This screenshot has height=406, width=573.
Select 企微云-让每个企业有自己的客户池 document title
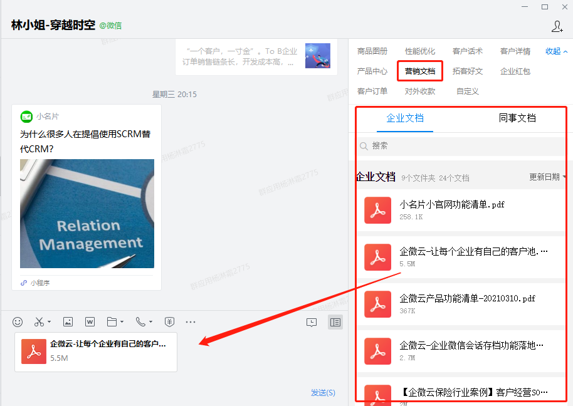(473, 252)
